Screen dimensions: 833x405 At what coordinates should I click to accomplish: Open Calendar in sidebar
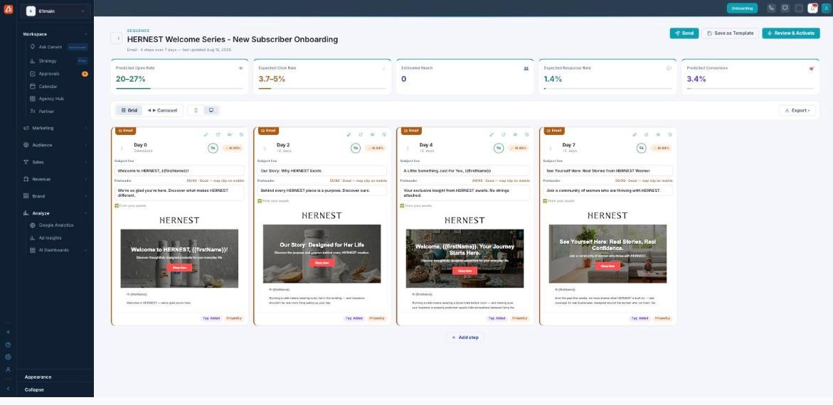58,87
